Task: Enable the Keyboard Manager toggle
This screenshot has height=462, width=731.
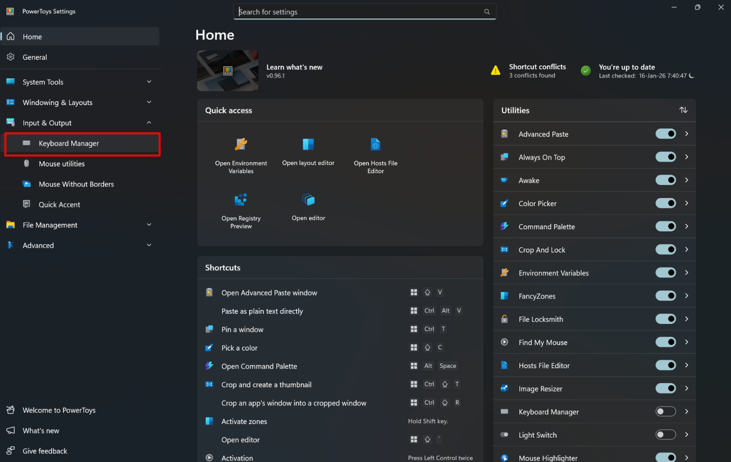Action: pos(665,411)
